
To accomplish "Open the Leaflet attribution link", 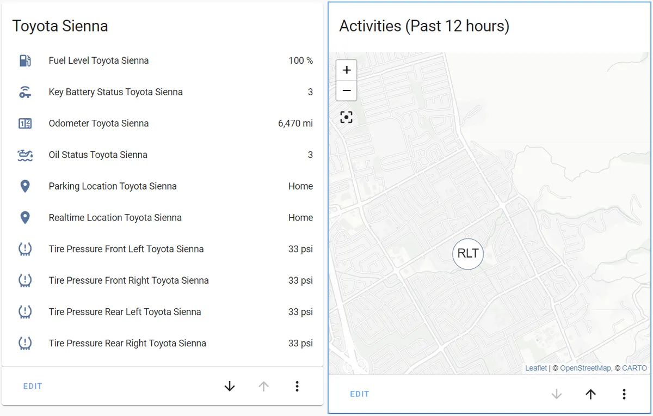I will 536,368.
